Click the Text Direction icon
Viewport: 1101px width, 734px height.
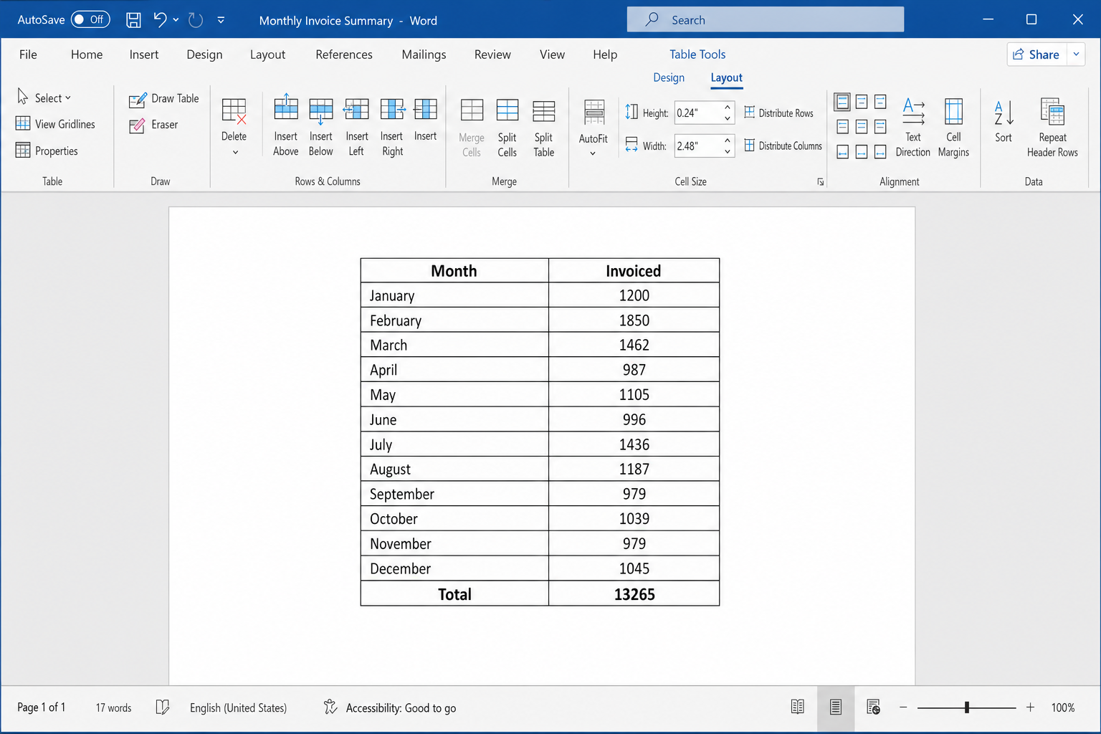(x=913, y=111)
